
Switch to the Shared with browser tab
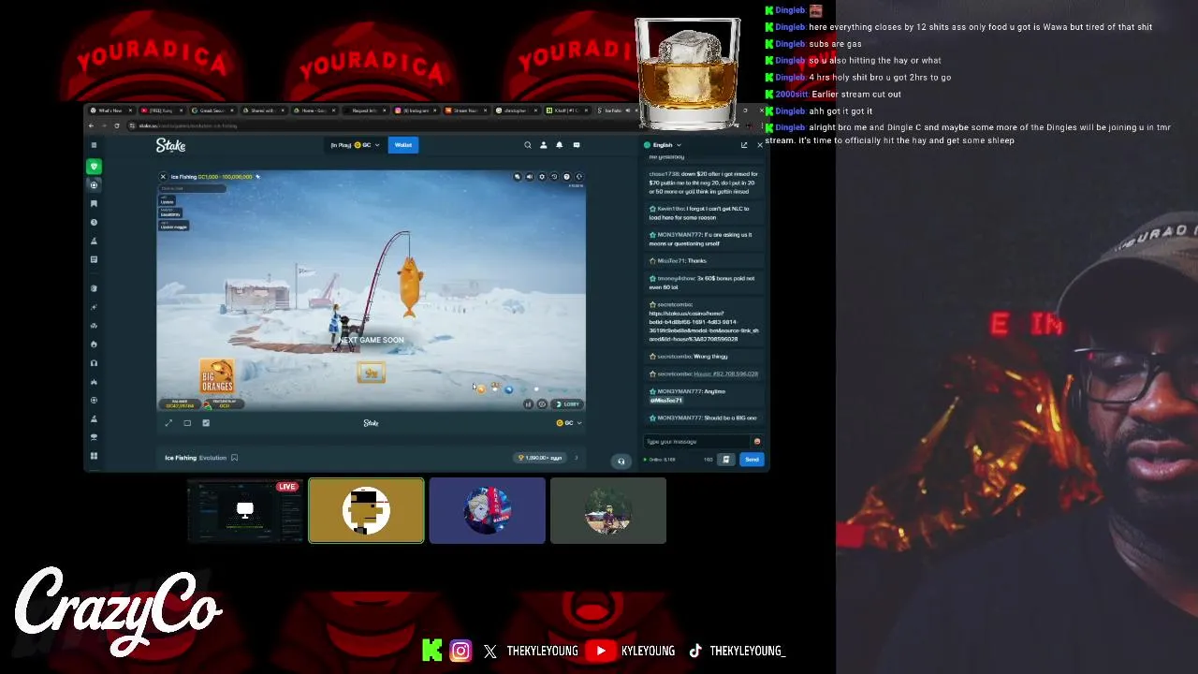(262, 110)
